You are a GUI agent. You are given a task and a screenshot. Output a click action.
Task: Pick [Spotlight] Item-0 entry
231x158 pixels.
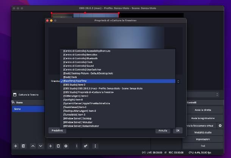click(117, 100)
